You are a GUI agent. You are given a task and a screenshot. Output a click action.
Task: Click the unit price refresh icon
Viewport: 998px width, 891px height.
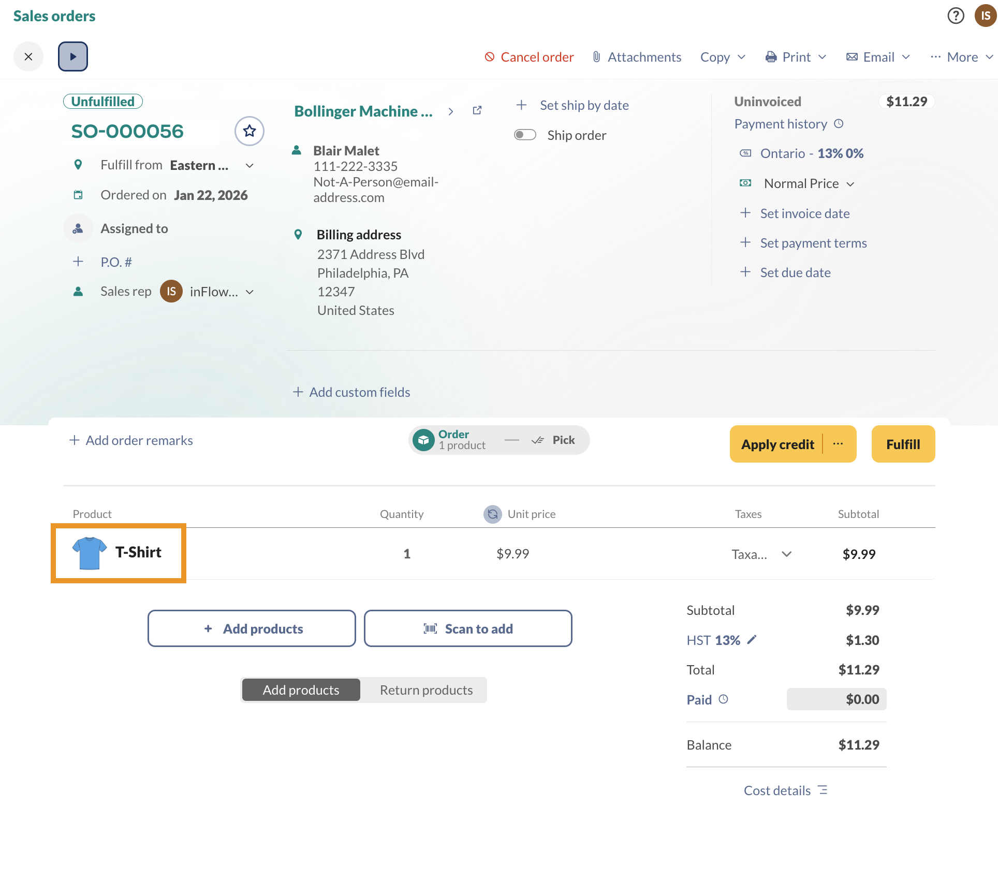pos(492,514)
